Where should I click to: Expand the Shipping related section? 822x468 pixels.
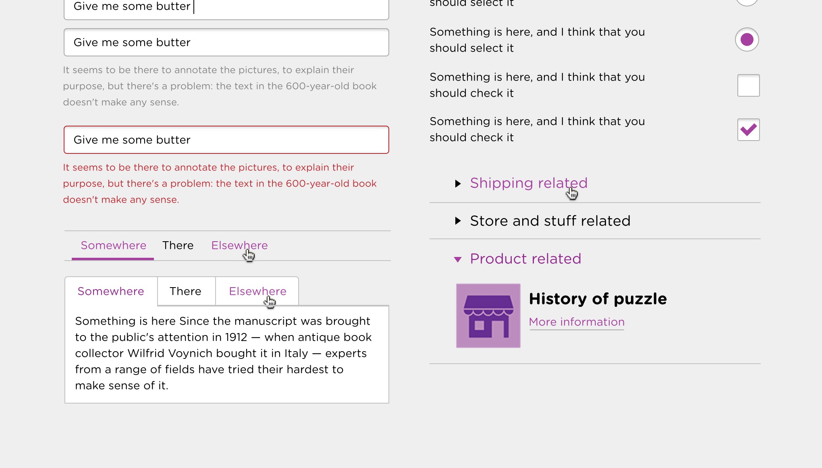click(x=528, y=183)
